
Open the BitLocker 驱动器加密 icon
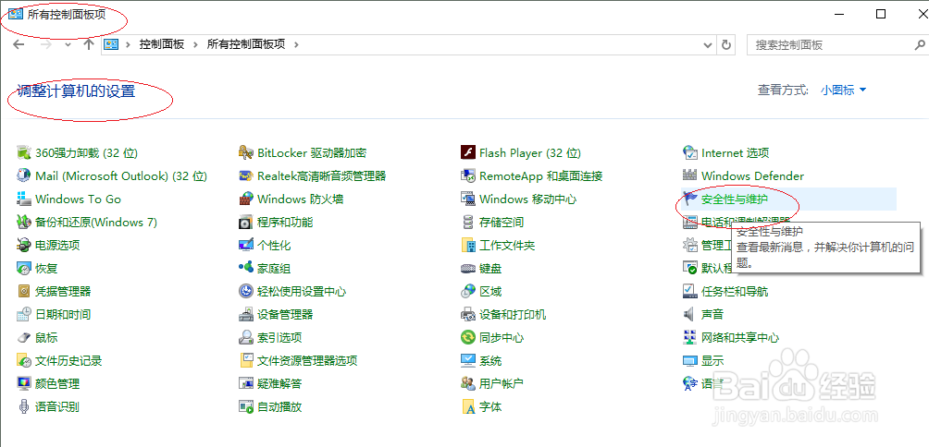point(246,153)
